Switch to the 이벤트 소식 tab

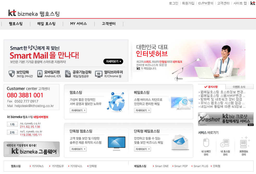click(239, 87)
